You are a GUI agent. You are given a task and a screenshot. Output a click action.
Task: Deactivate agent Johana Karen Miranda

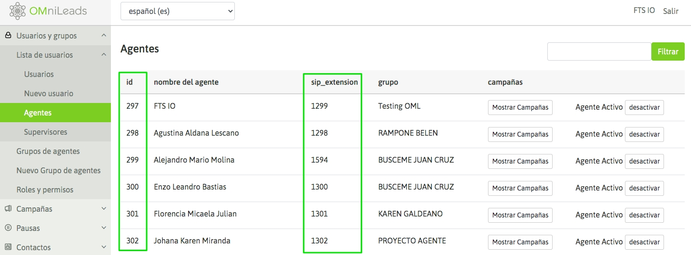pos(644,242)
